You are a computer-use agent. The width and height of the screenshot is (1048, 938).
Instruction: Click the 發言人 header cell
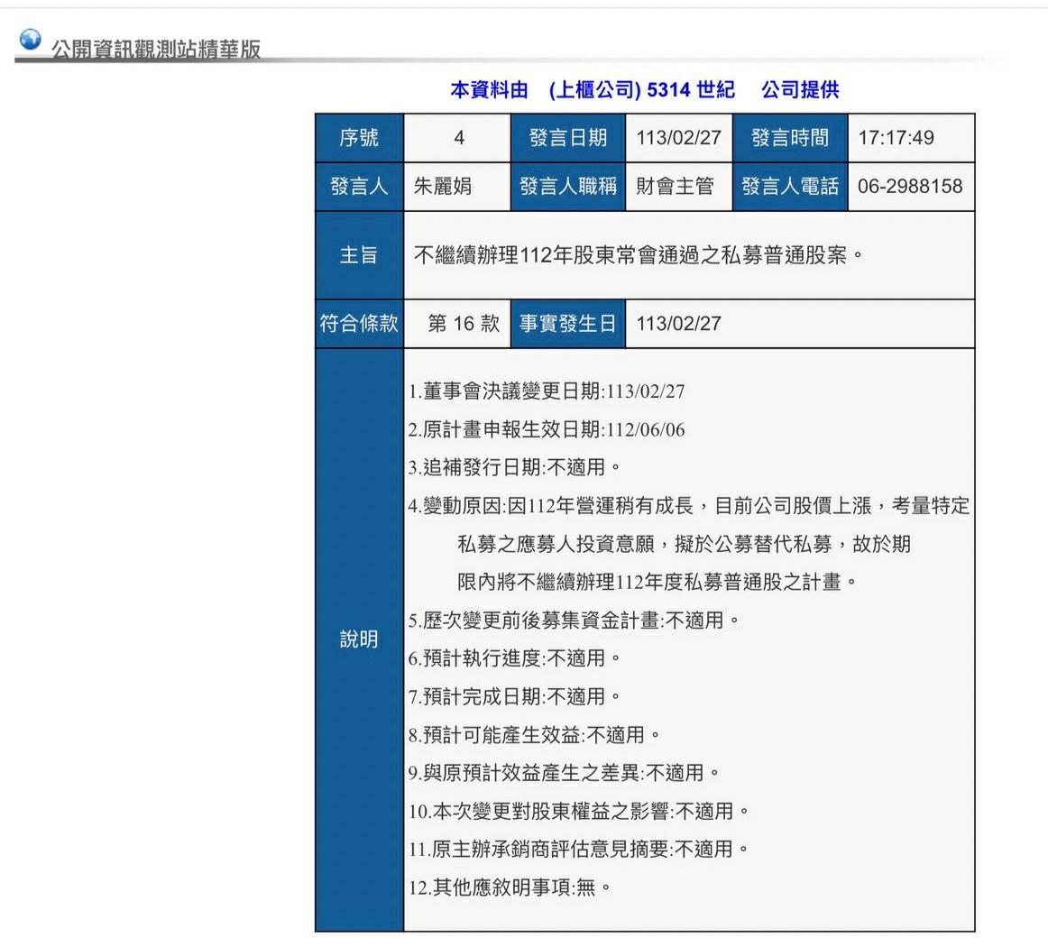(x=359, y=187)
